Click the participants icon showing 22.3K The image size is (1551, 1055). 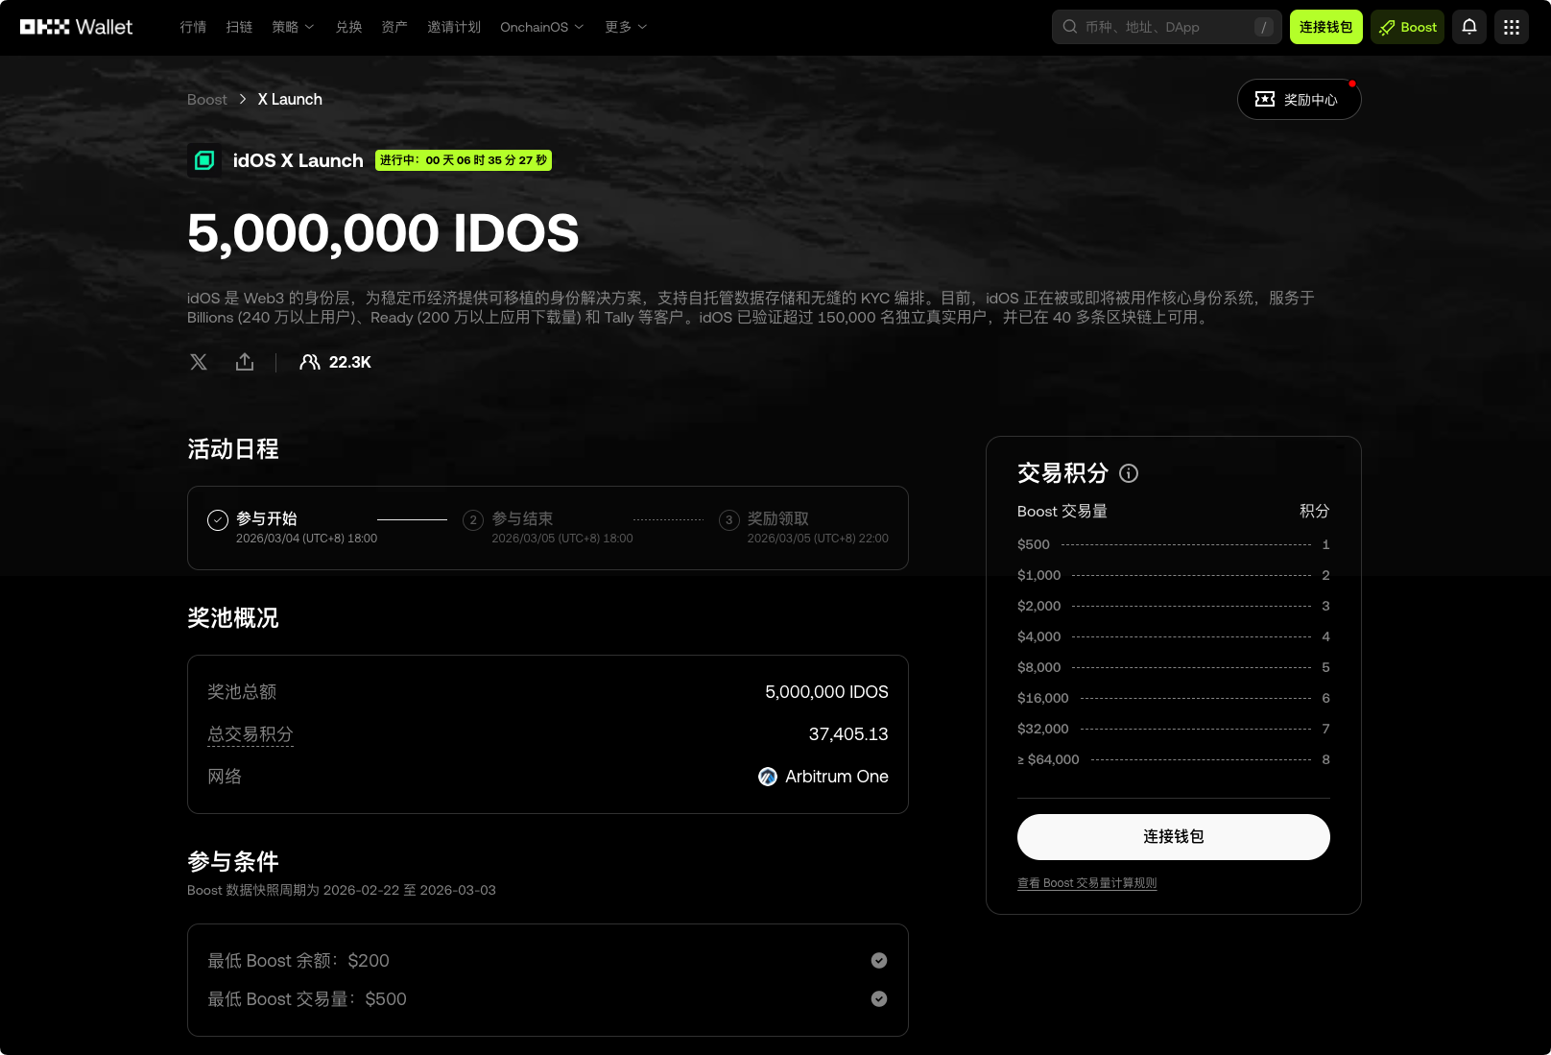(309, 362)
